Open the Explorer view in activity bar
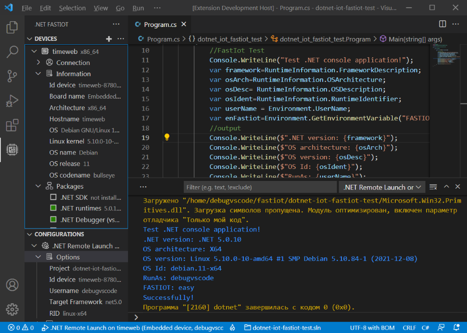The image size is (467, 333). [x=12, y=27]
